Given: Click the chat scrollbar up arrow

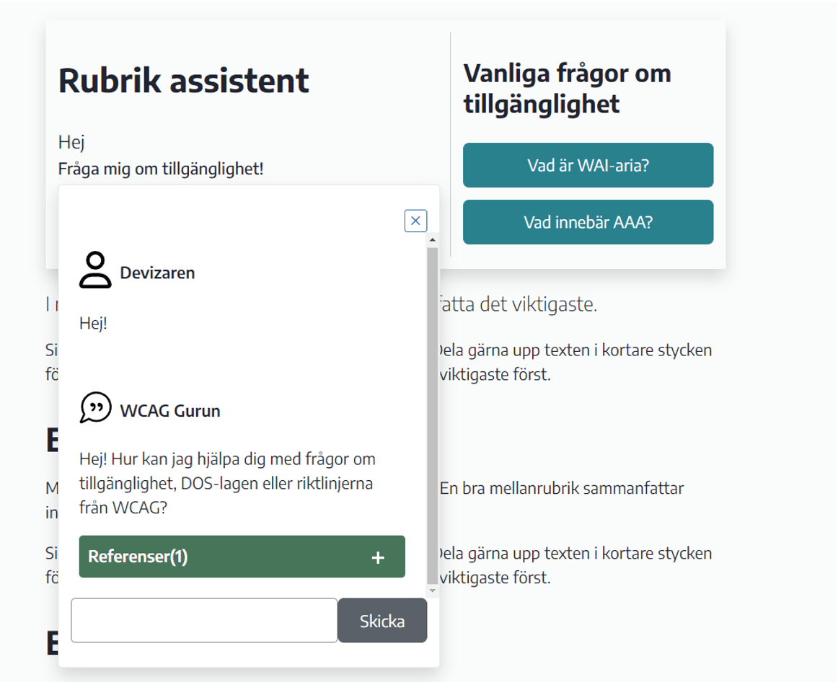Looking at the screenshot, I should click(432, 239).
